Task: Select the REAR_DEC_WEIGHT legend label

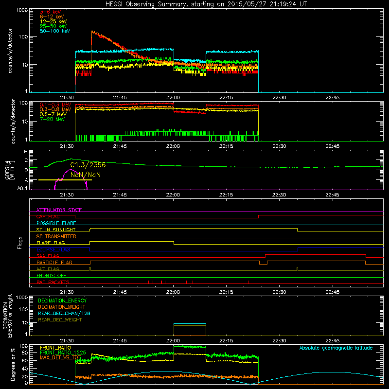Action: click(x=60, y=320)
